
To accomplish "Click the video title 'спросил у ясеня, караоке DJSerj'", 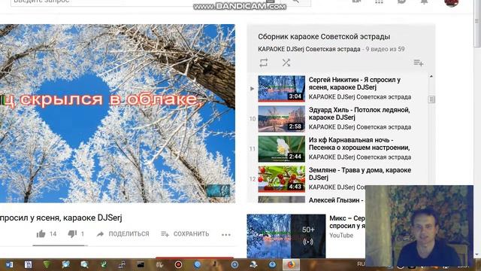I will coord(61,218).
